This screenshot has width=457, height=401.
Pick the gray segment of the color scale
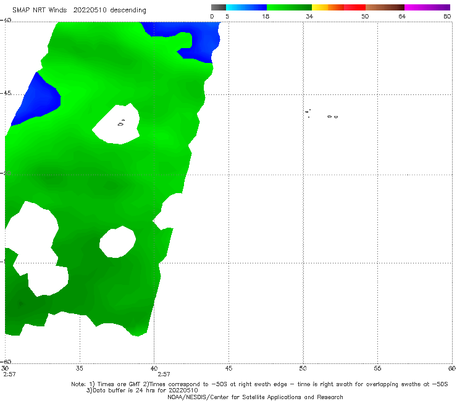point(219,7)
